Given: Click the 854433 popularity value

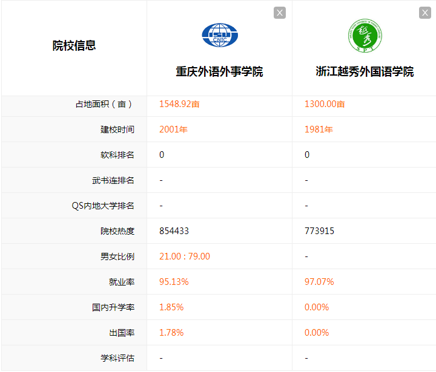Looking at the screenshot, I should point(174,231).
